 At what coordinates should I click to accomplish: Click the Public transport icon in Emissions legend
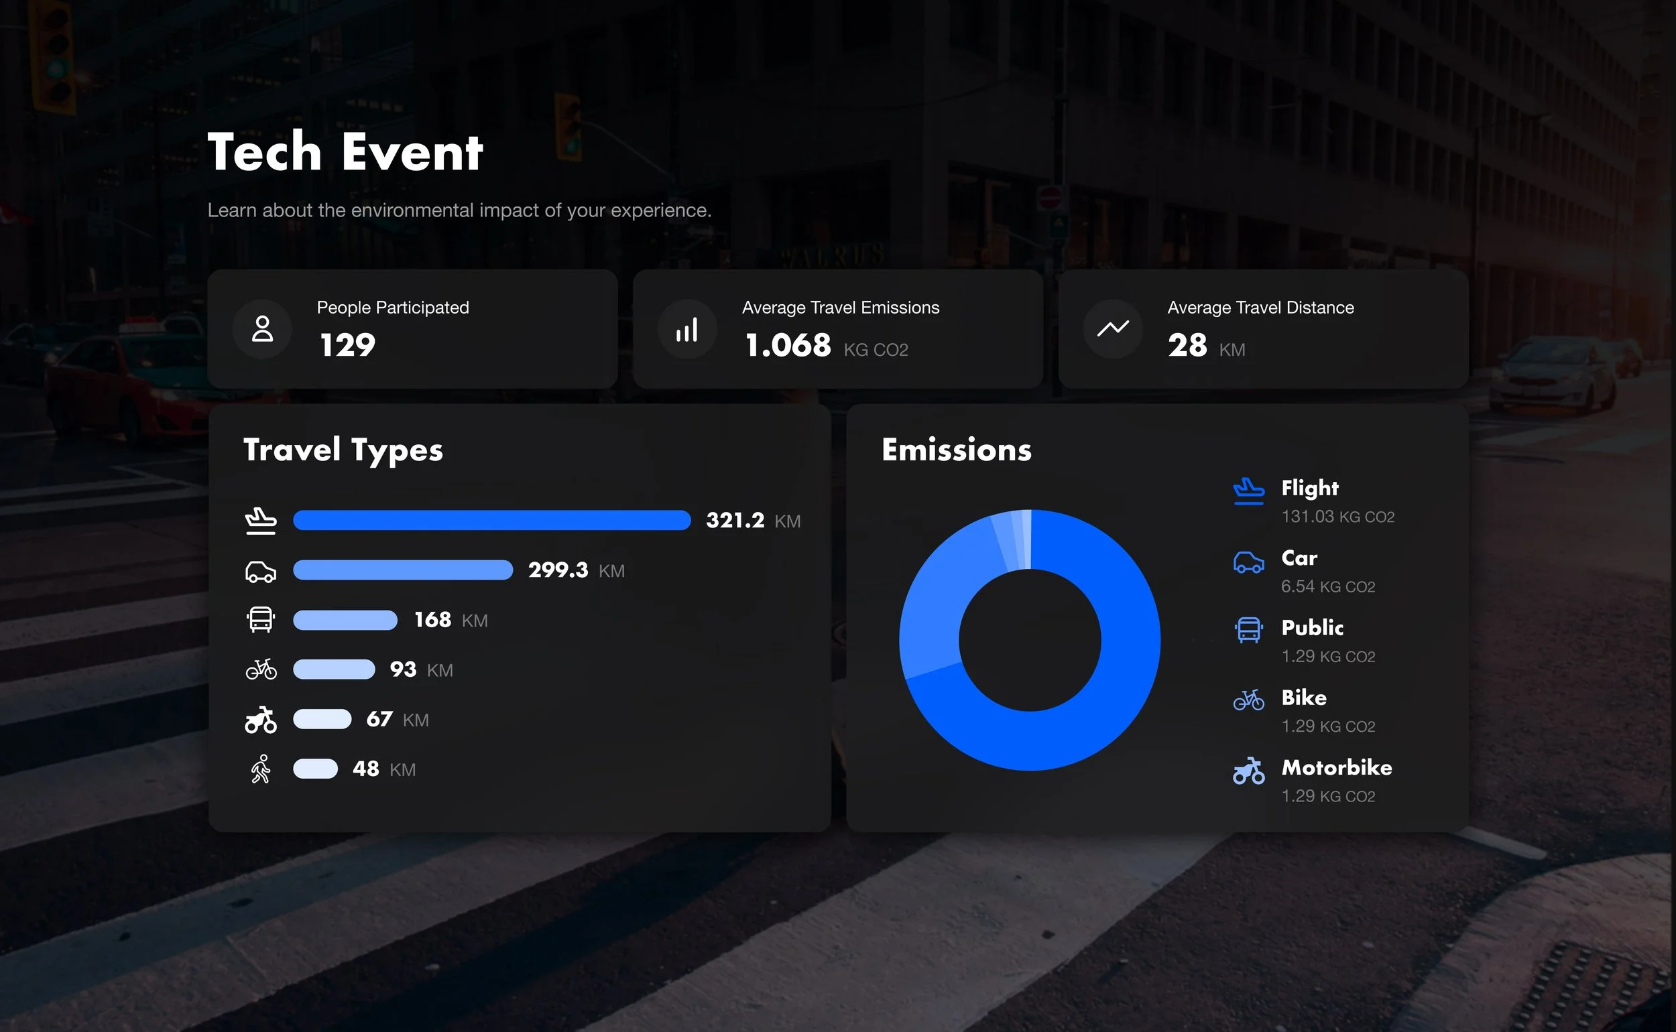click(1249, 630)
